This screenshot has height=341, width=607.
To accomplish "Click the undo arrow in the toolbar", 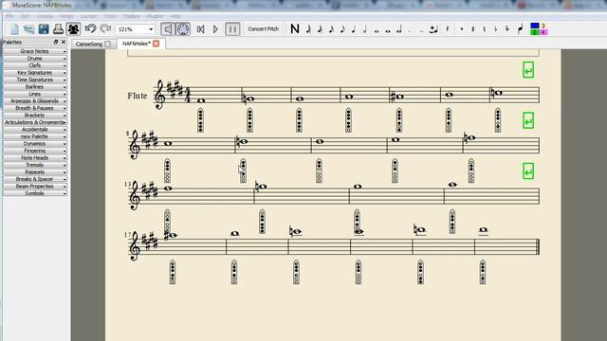I will coord(90,28).
